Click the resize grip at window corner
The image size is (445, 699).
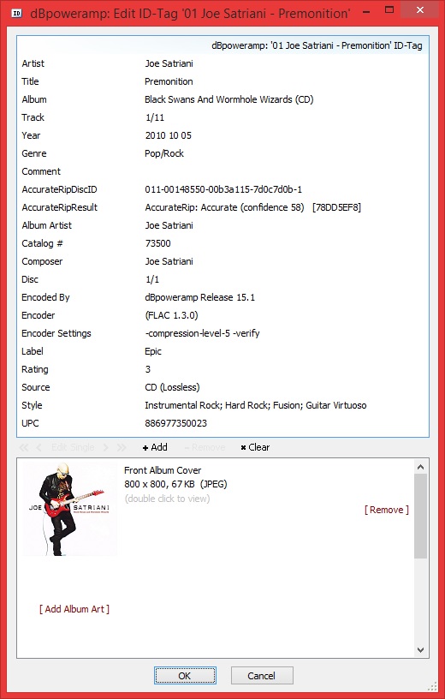tap(433, 687)
